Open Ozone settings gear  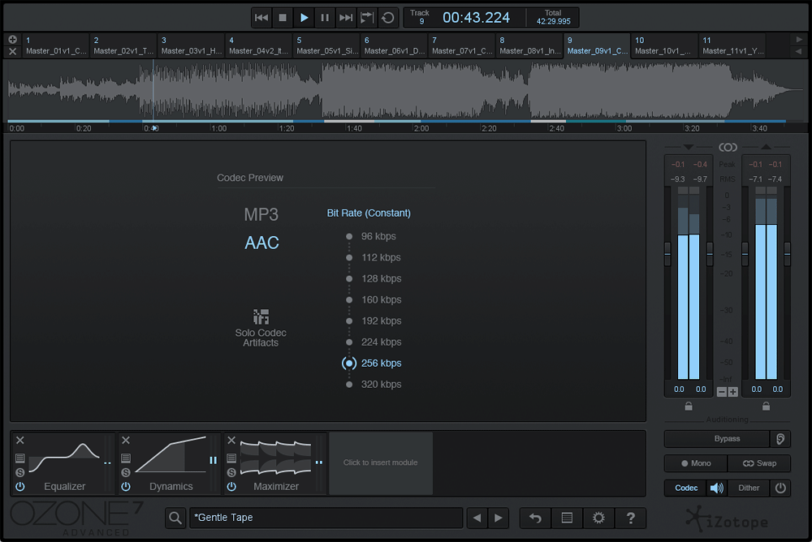click(x=598, y=518)
